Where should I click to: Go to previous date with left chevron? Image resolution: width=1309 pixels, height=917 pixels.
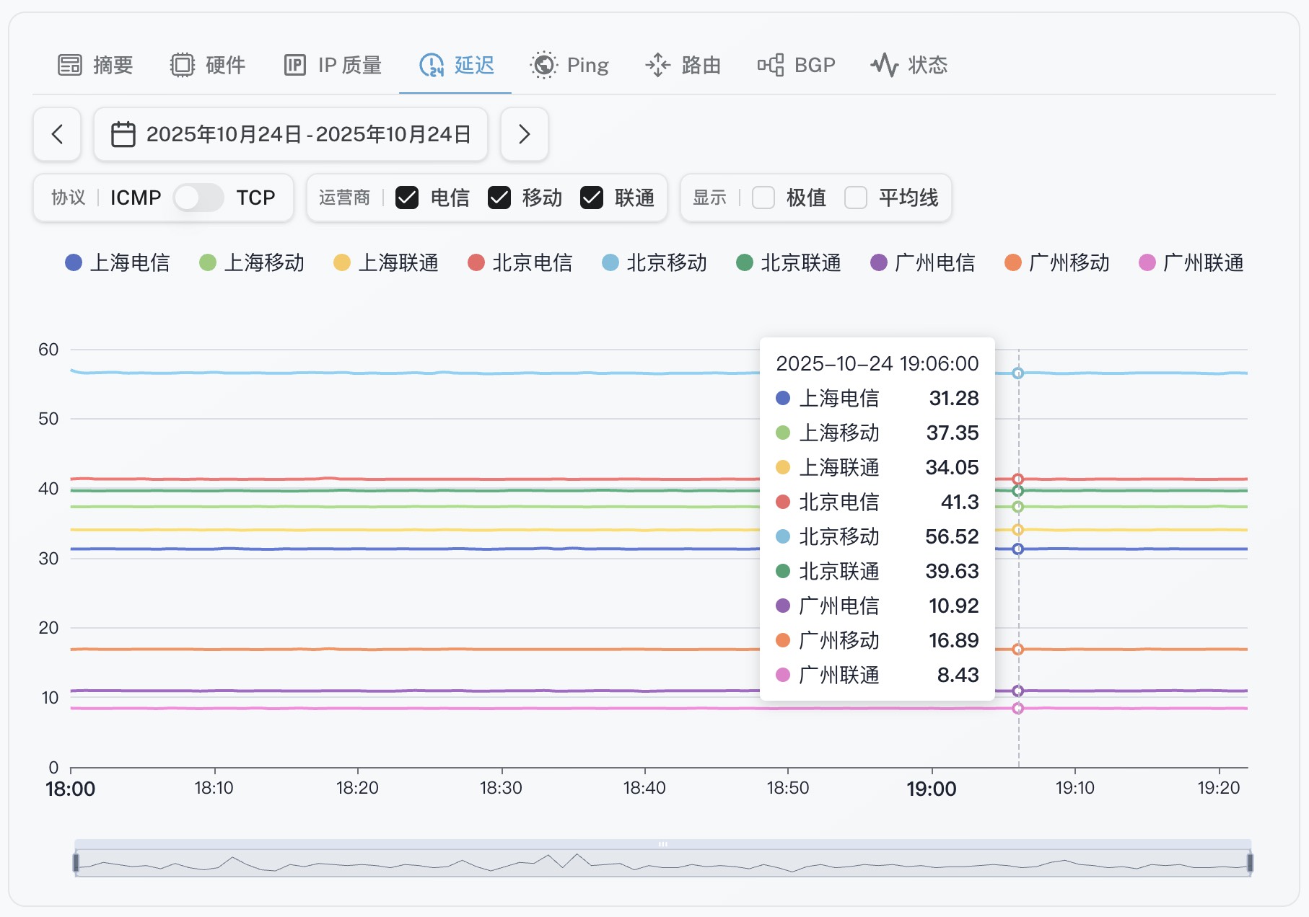coord(57,134)
